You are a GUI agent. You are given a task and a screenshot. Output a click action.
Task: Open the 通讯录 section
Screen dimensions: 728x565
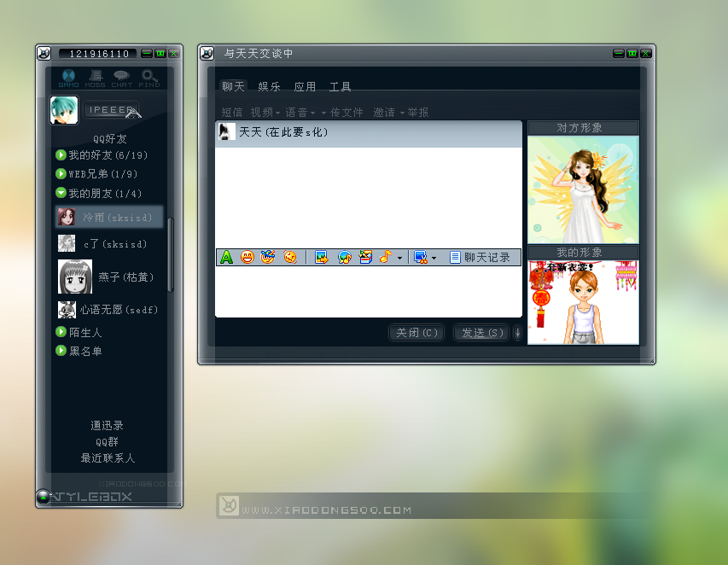[108, 425]
